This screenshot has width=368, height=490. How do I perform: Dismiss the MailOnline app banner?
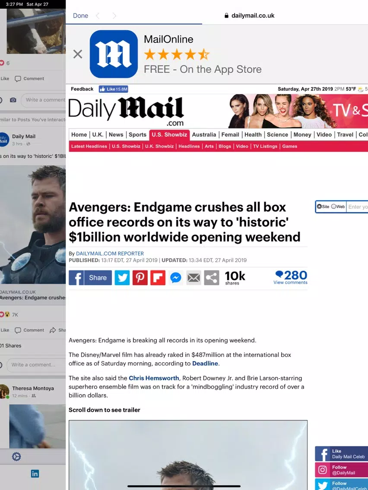point(78,54)
